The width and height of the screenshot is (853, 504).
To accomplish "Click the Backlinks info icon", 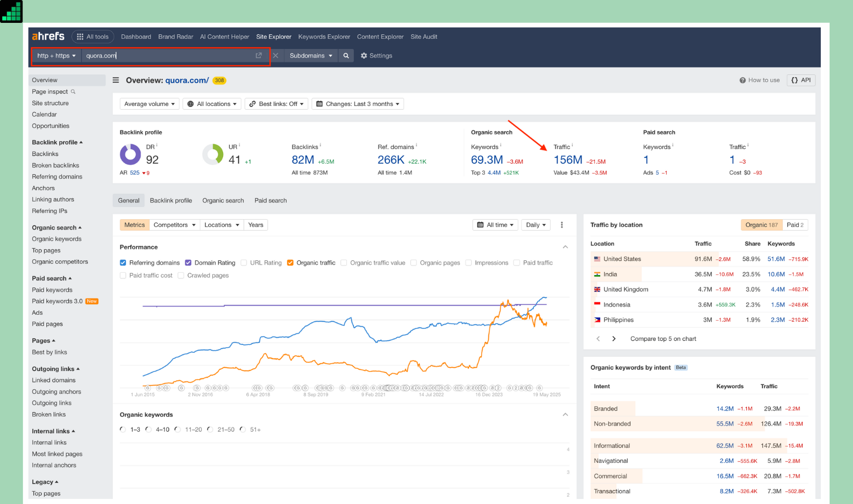I will click(320, 145).
